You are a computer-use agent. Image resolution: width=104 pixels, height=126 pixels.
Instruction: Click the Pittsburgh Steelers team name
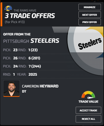point(31,41)
